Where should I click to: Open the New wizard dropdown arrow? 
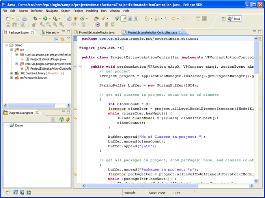pyautogui.click(x=13, y=19)
